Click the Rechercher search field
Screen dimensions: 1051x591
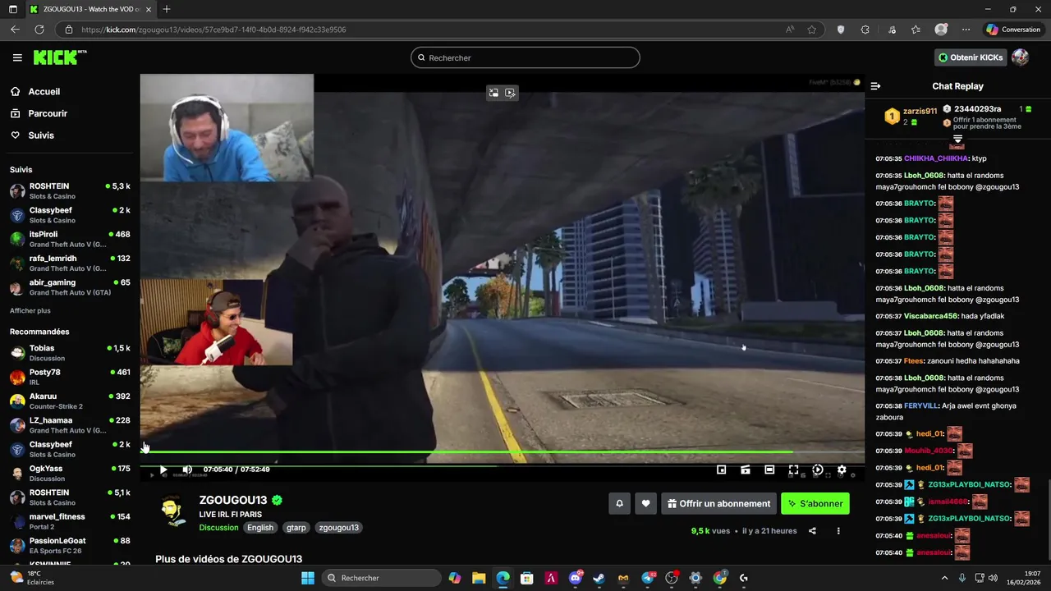525,57
